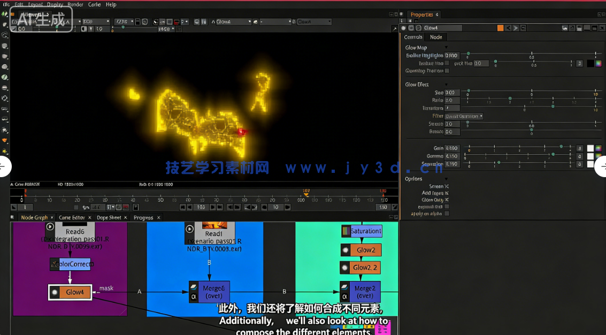Screen dimensions: 606x335
Task: Open the Render menu
Action: (75, 4)
